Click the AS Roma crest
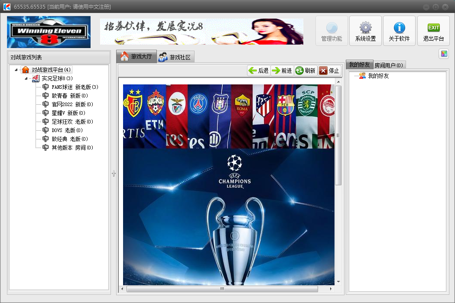 tap(242, 106)
